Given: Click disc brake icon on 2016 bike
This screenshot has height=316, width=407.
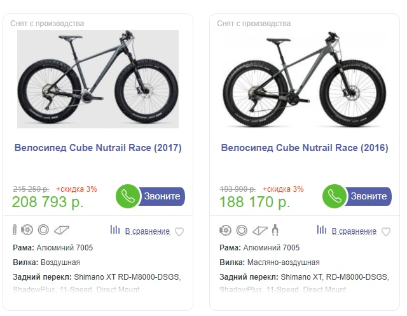Looking at the screenshot, I should 226,230.
